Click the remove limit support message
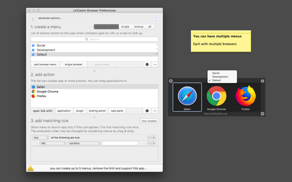Screen dimensions: 292x182 (x=98, y=168)
